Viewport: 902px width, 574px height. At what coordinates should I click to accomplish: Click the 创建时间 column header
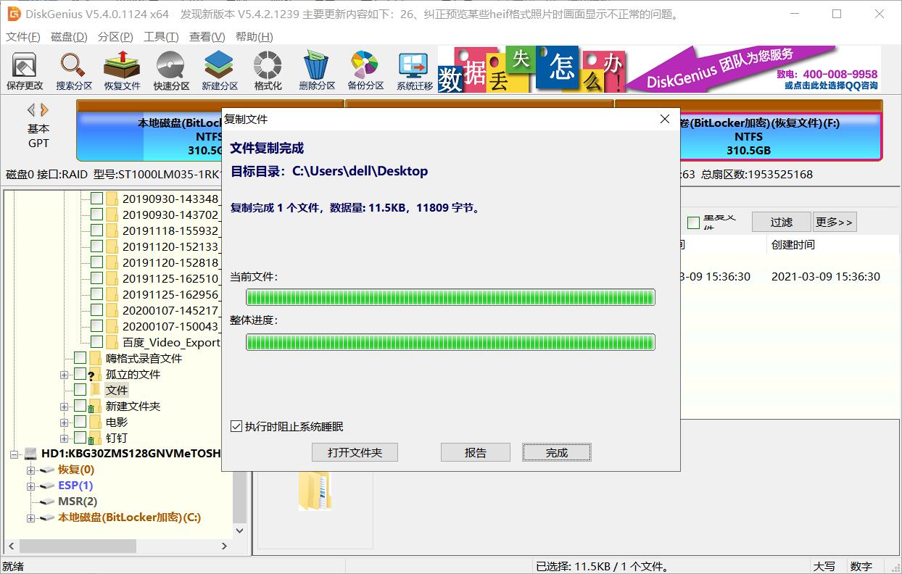(793, 245)
